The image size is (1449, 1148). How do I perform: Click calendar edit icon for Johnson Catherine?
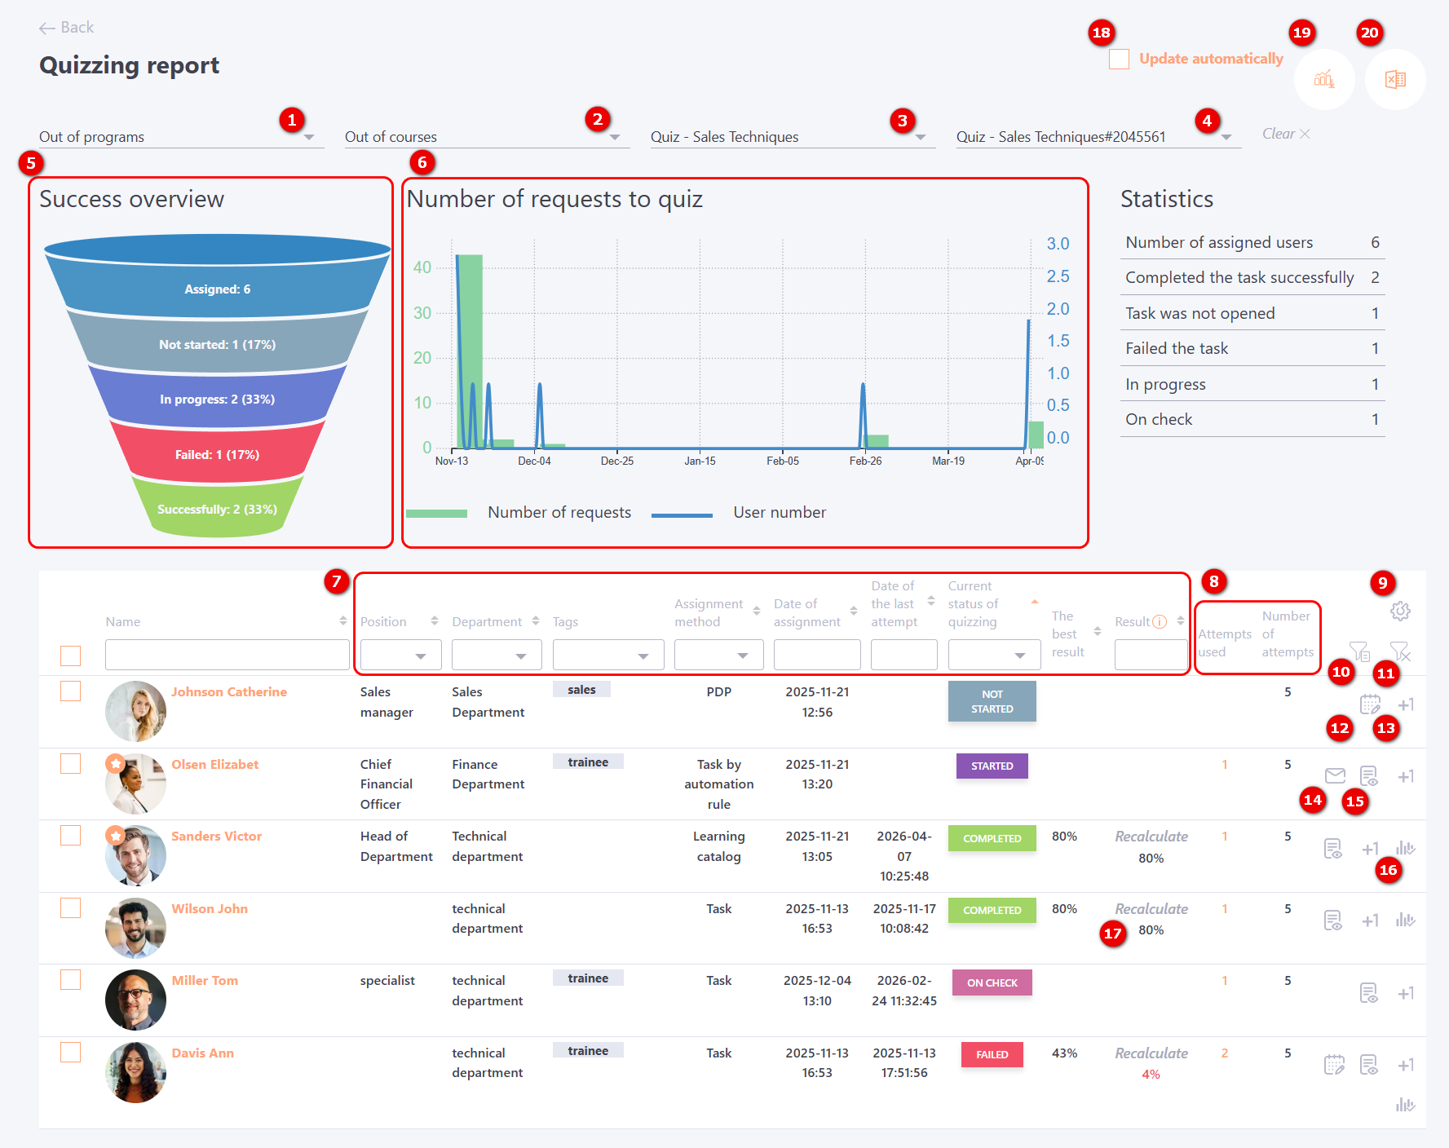[1370, 704]
